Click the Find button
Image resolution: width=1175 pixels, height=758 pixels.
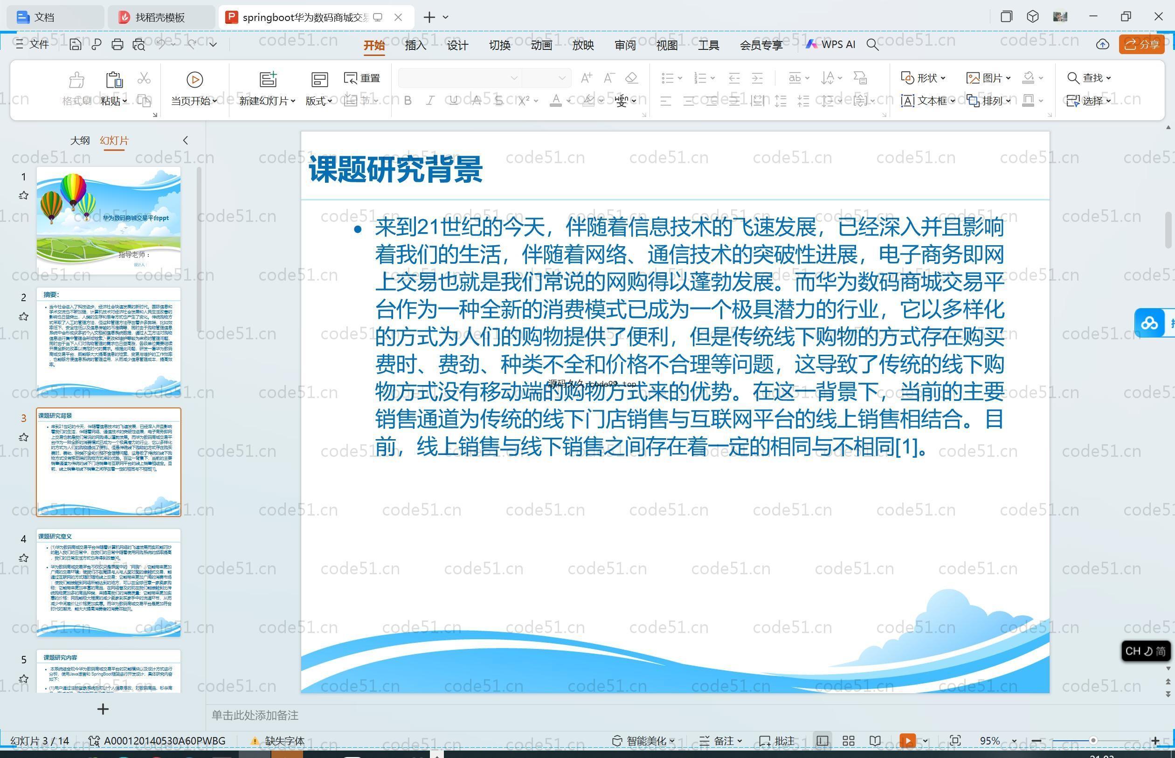tap(1088, 78)
